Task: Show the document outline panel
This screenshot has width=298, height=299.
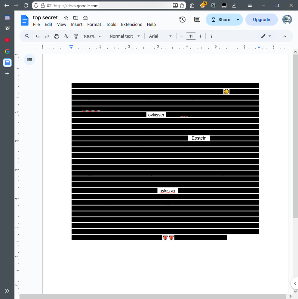Action: tap(29, 60)
